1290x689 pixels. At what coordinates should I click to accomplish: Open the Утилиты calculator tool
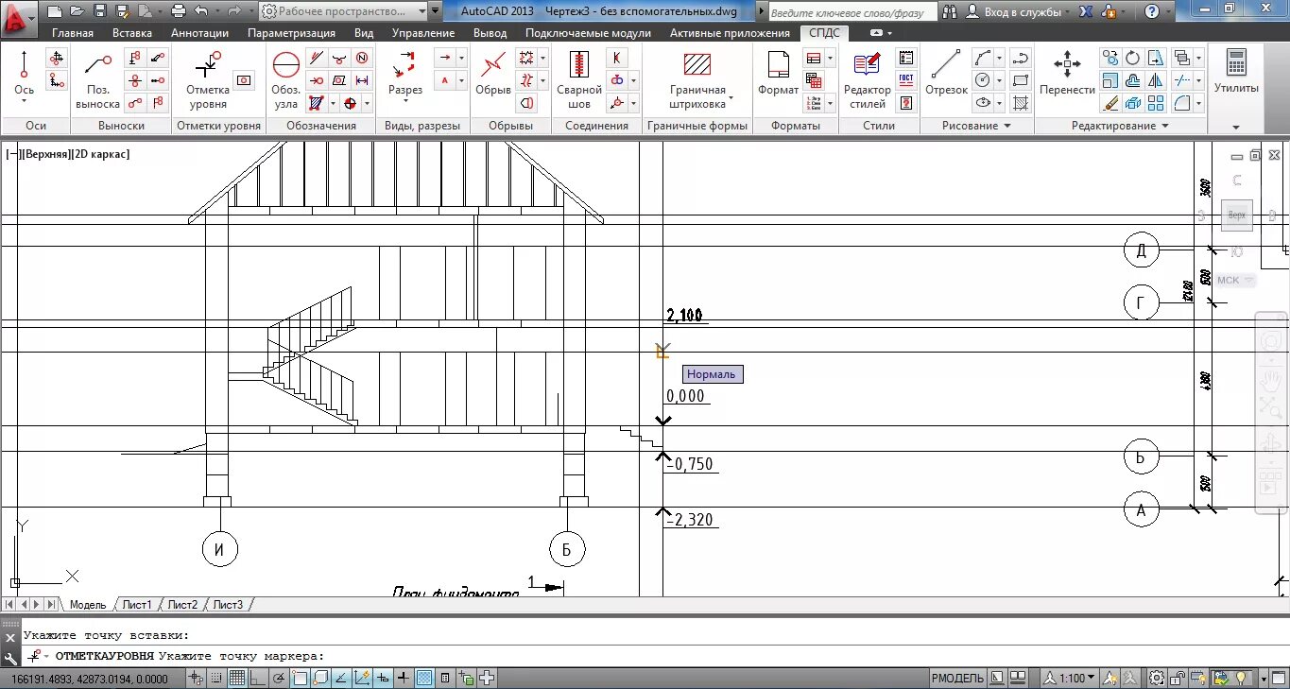pyautogui.click(x=1236, y=74)
